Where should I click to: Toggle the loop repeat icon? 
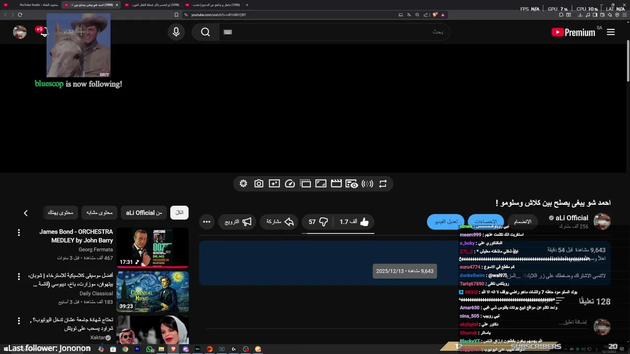click(x=383, y=183)
